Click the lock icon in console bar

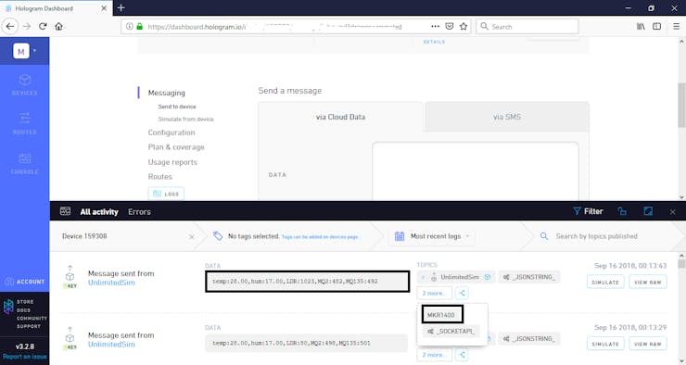point(622,211)
